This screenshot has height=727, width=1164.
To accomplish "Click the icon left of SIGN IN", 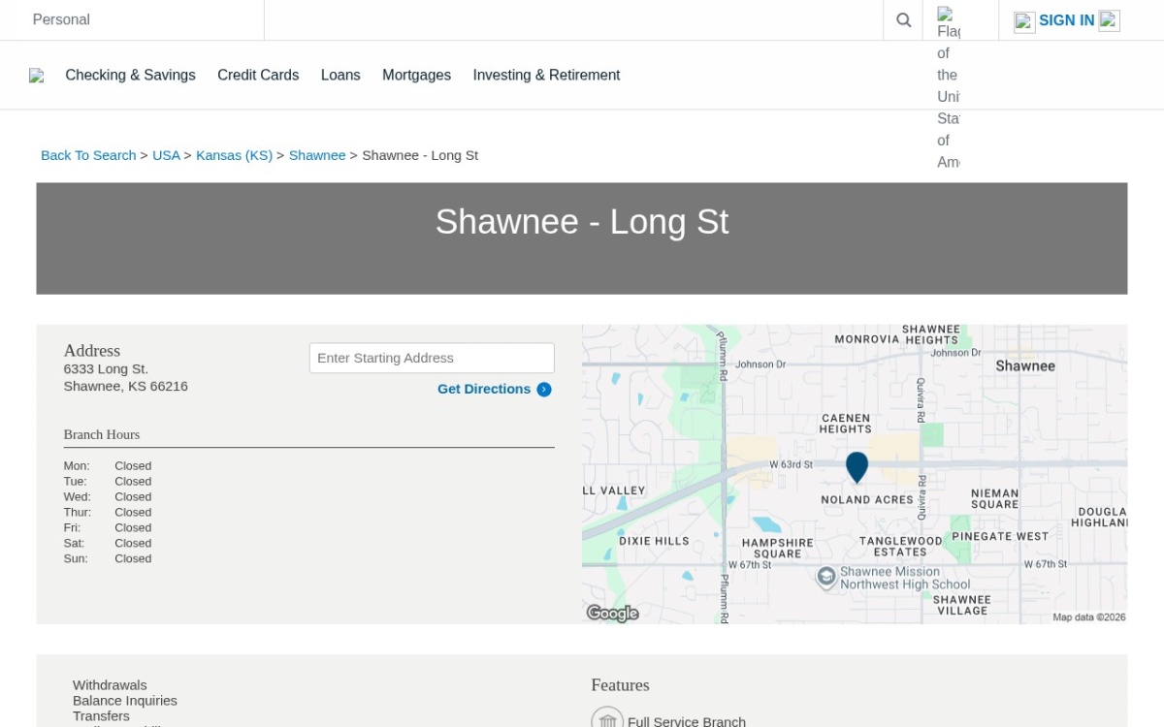I will point(1024,21).
